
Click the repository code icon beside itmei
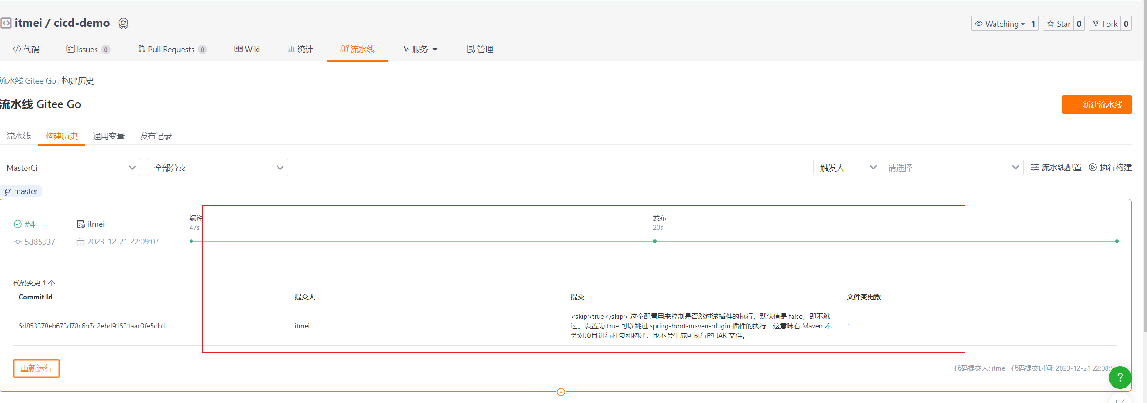(x=6, y=23)
